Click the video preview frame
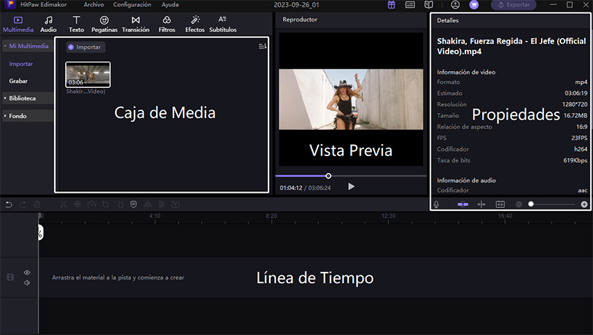Image resolution: width=593 pixels, height=335 pixels. pos(351,99)
